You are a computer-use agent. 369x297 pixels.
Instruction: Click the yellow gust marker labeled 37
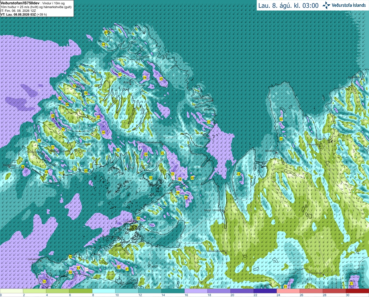pos(120,75)
